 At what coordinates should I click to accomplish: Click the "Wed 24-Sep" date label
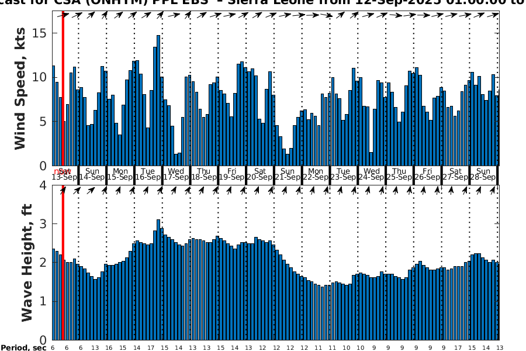(x=372, y=174)
